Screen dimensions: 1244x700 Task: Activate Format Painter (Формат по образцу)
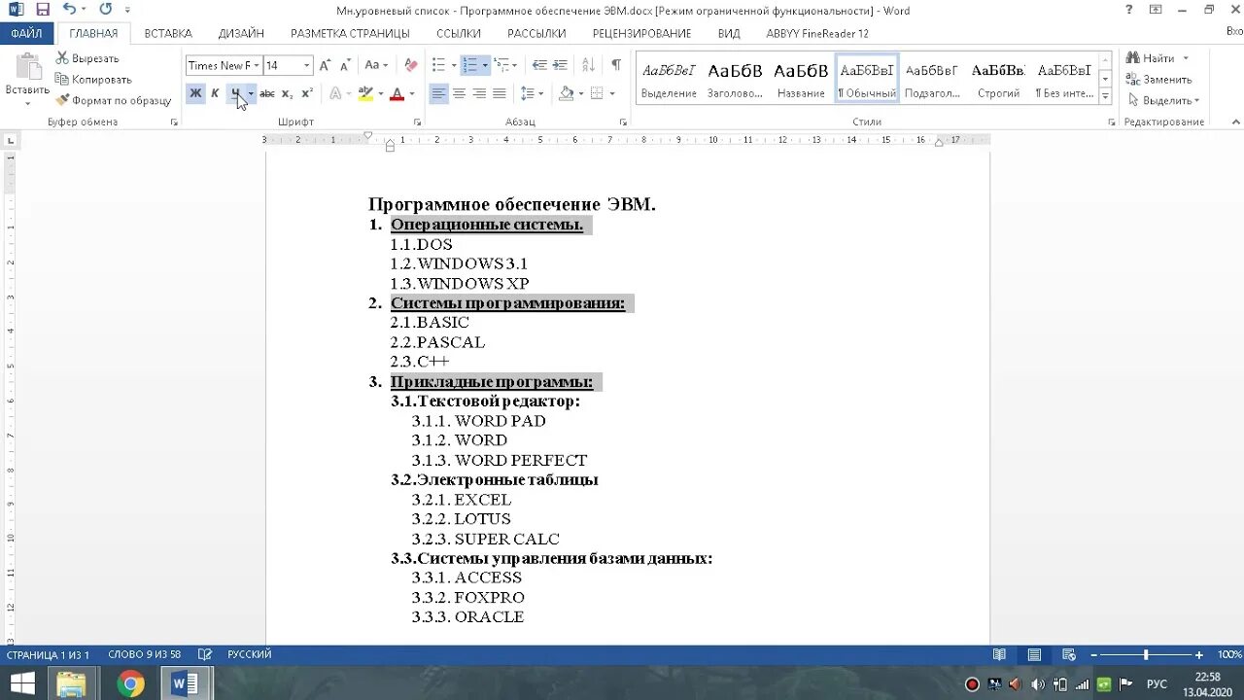click(113, 100)
